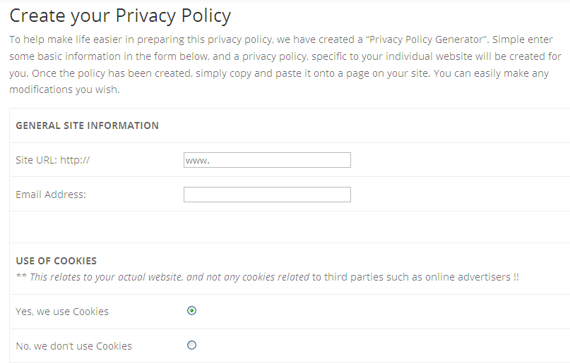Choose the "No, we don't use Cookies" radio button
The height and width of the screenshot is (363, 570).
(191, 345)
